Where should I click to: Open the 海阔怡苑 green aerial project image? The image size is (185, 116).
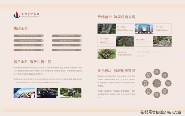tap(107, 54)
